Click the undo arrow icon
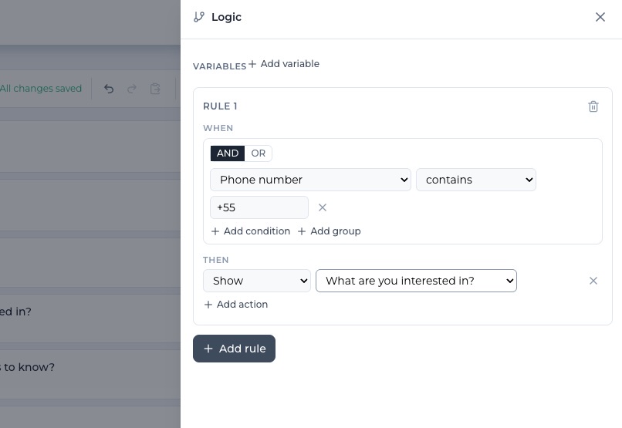 click(x=109, y=89)
